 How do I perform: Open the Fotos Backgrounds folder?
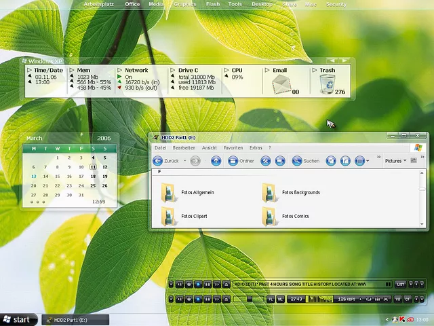point(271,193)
